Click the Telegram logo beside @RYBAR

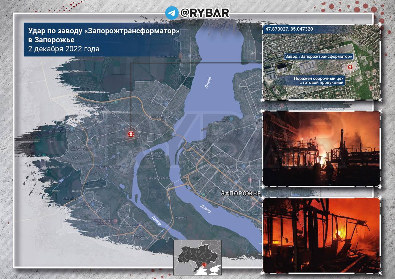click(x=172, y=13)
